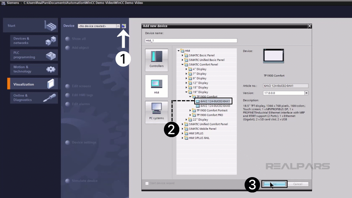This screenshot has height=198, width=352.
Task: Open the Version dropdown 17.0.0.0
Action: point(306,93)
